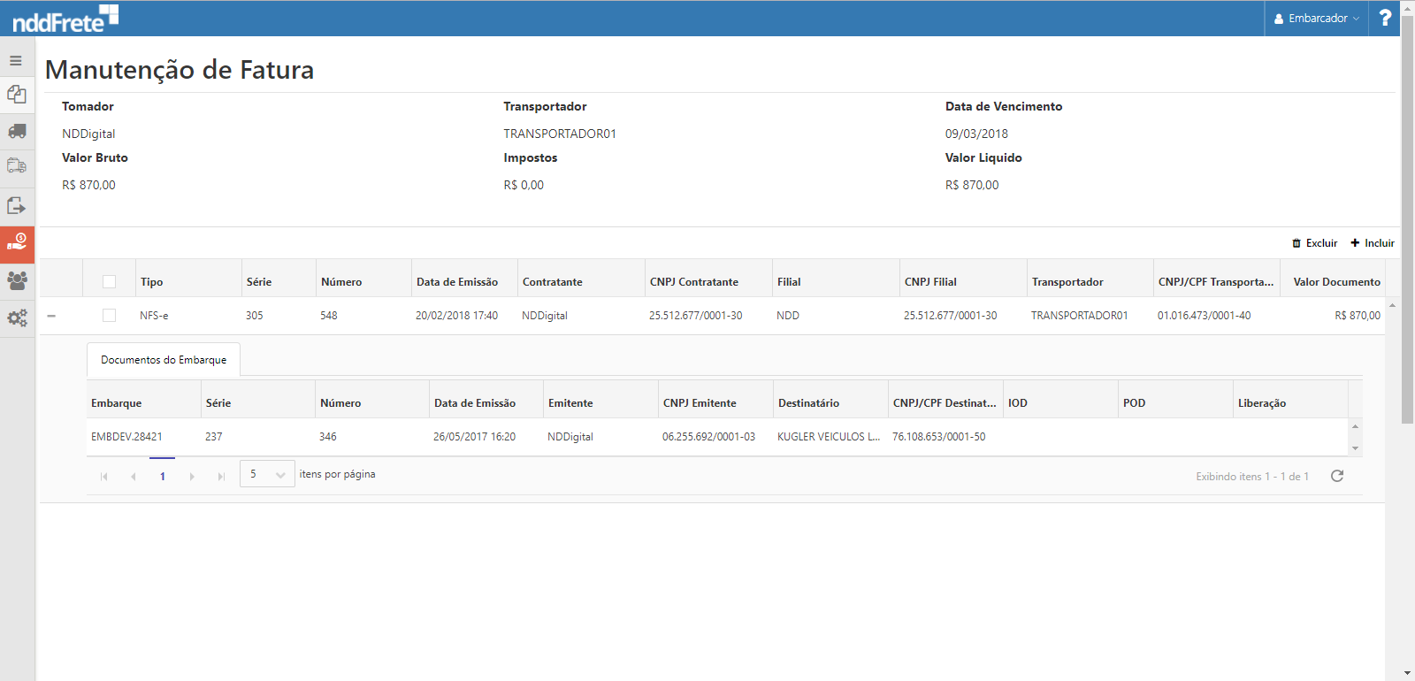Click the export document sidebar icon
1415x681 pixels.
17,206
